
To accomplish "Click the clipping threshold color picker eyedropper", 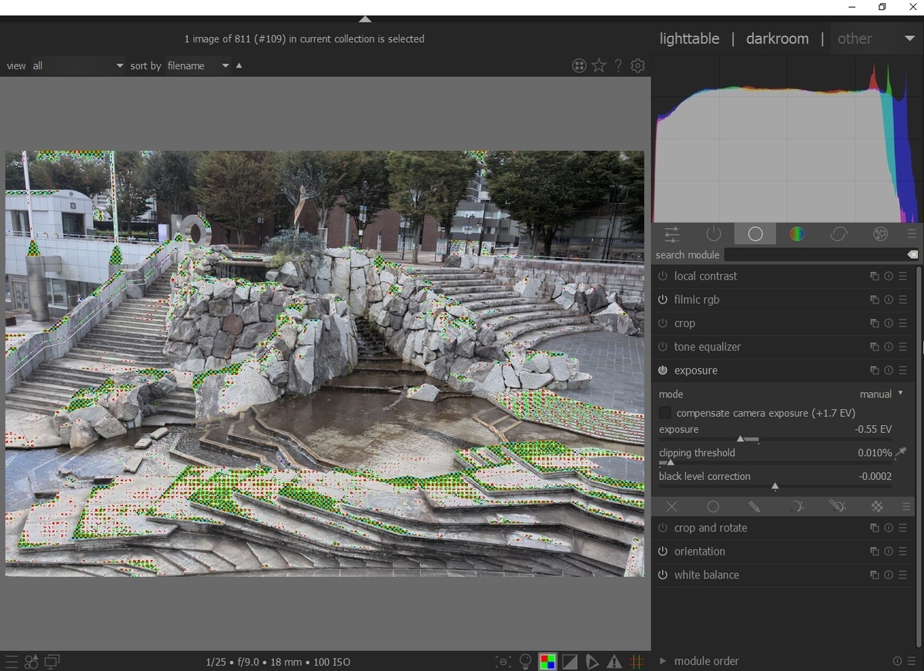I will click(x=900, y=453).
